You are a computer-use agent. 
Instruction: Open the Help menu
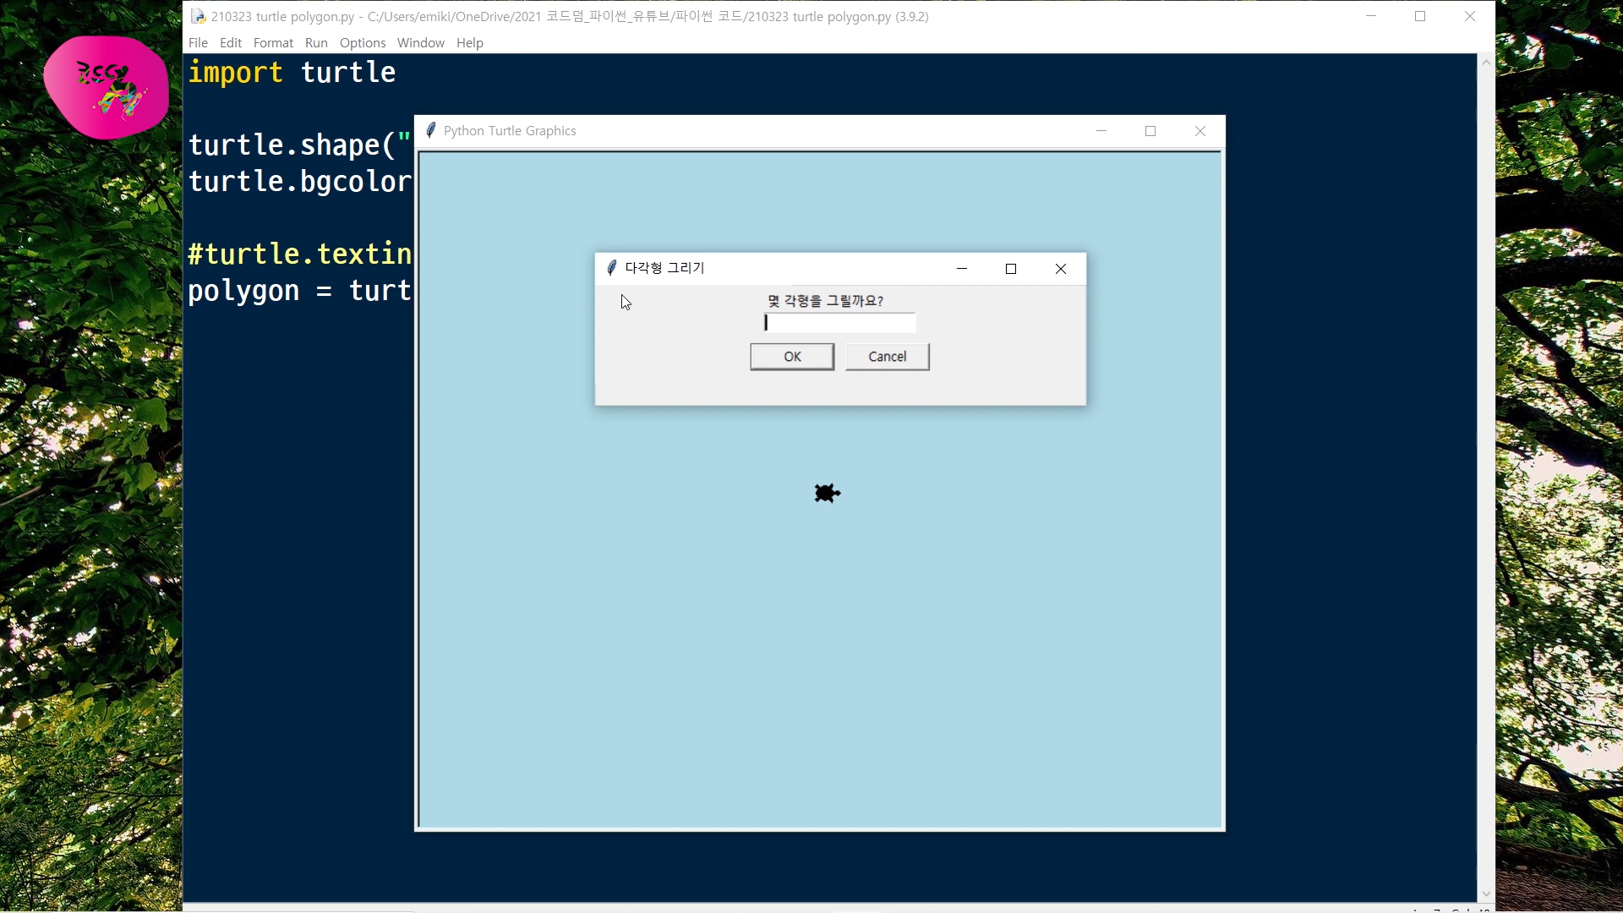click(469, 43)
